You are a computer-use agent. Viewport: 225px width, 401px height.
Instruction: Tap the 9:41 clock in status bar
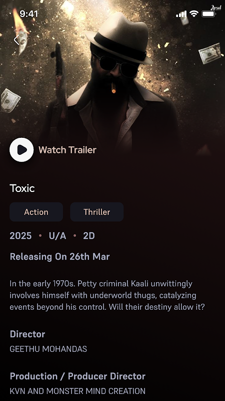[x=29, y=14]
